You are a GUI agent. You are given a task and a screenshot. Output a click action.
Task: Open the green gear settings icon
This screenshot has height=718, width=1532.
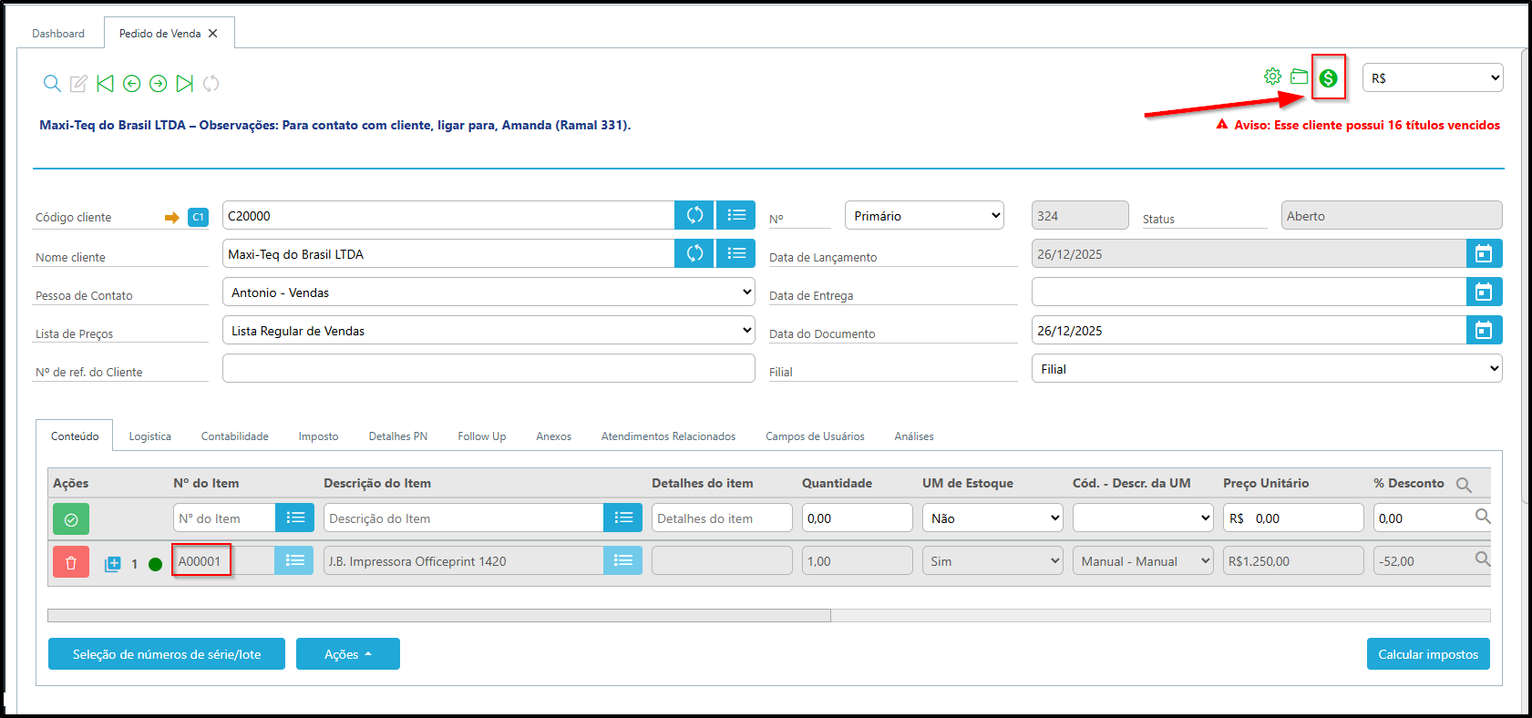(x=1272, y=77)
